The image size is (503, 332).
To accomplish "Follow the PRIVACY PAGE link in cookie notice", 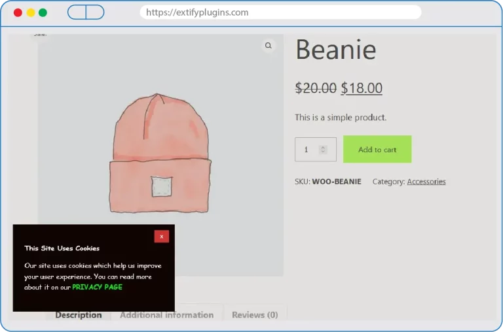I will click(97, 287).
